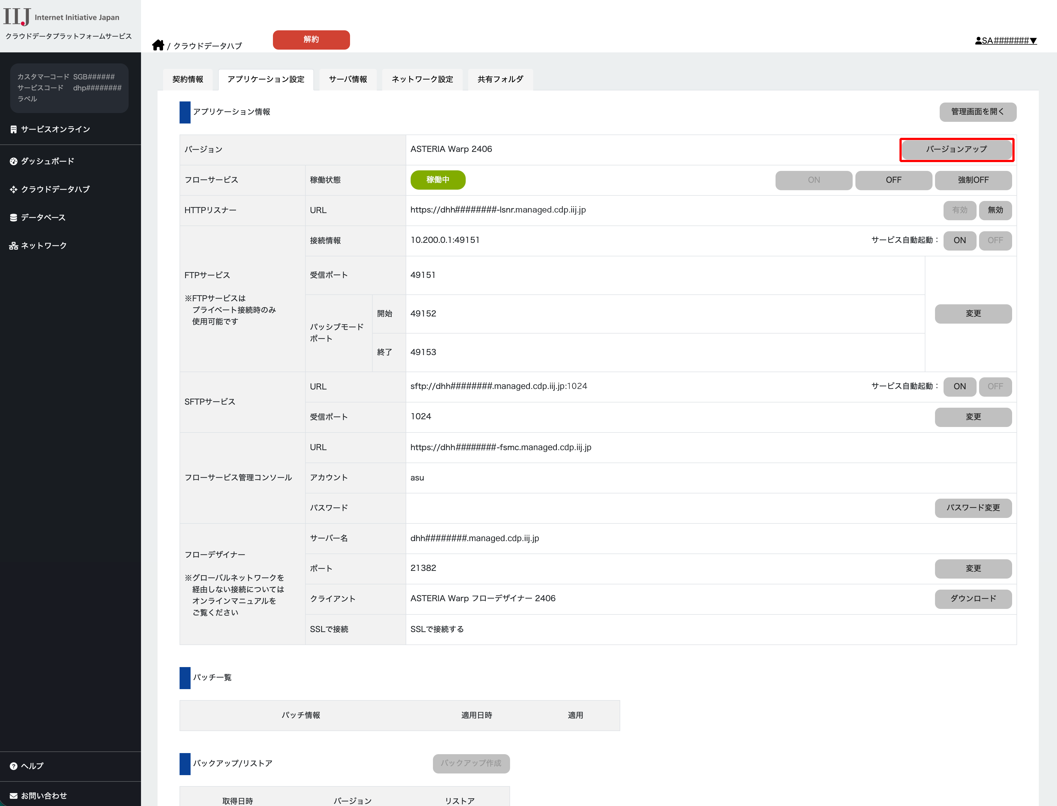1057x806 pixels.
Task: Turn OFF the Flow Service
Action: click(893, 180)
